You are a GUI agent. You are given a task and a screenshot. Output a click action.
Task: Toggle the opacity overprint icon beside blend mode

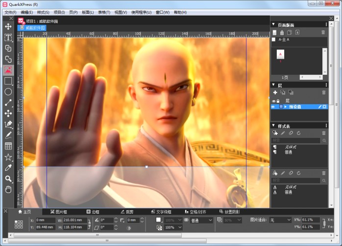tap(186, 220)
